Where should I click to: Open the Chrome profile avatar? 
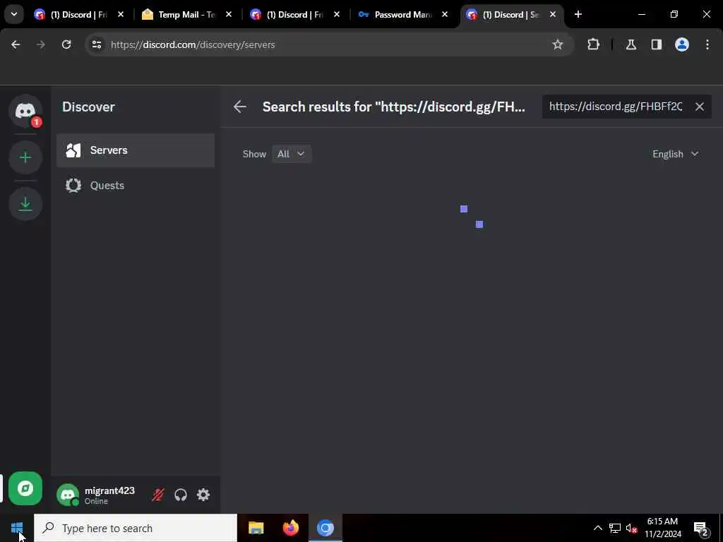(682, 44)
